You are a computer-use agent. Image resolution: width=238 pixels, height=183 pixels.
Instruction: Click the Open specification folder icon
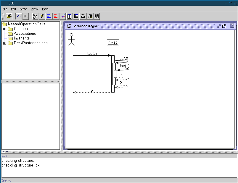9,16
